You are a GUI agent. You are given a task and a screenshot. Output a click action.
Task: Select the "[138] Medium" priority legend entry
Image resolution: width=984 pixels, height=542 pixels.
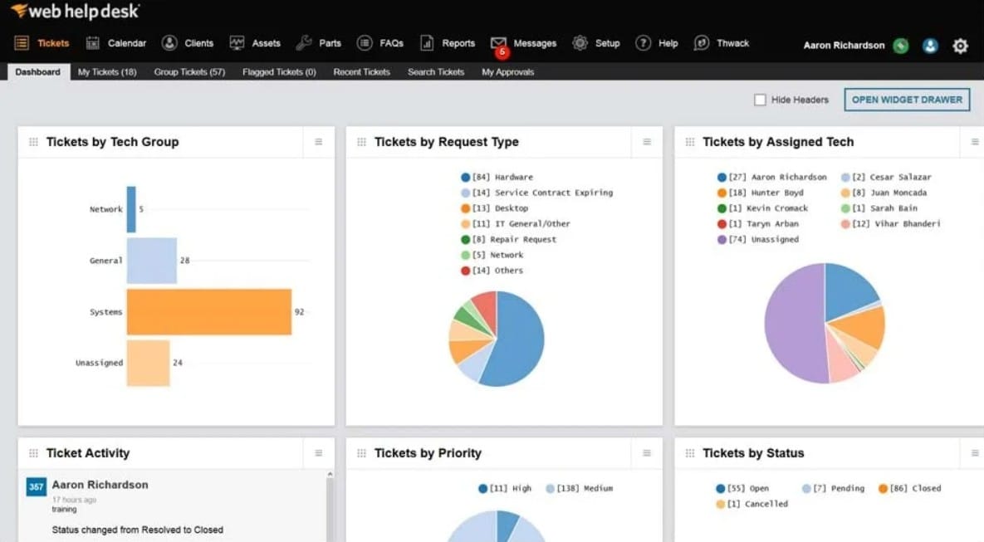(x=580, y=488)
